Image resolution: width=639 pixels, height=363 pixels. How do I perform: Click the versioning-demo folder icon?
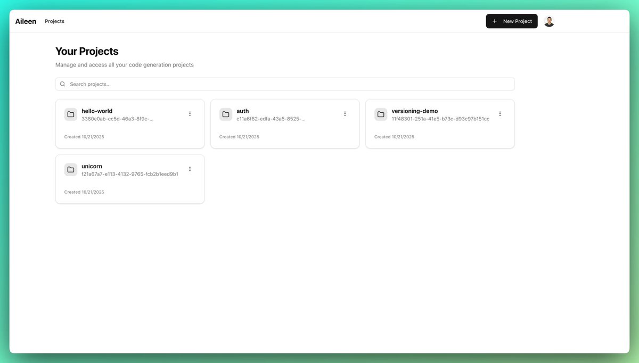pos(381,114)
